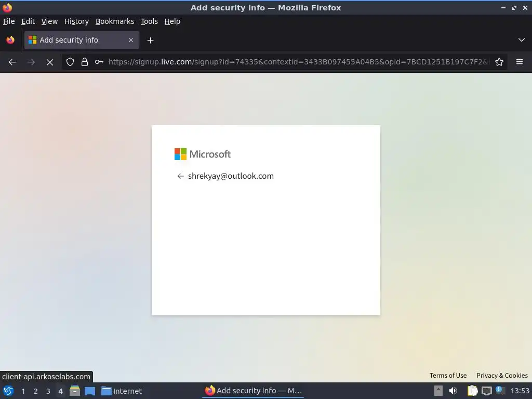Open file manager taskbar icon

click(75, 391)
